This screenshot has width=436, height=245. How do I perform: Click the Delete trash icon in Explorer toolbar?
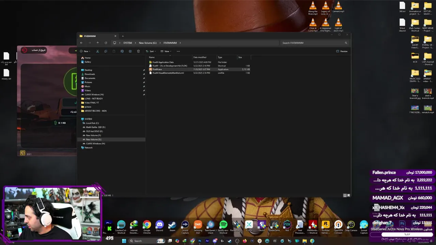tap(138, 51)
